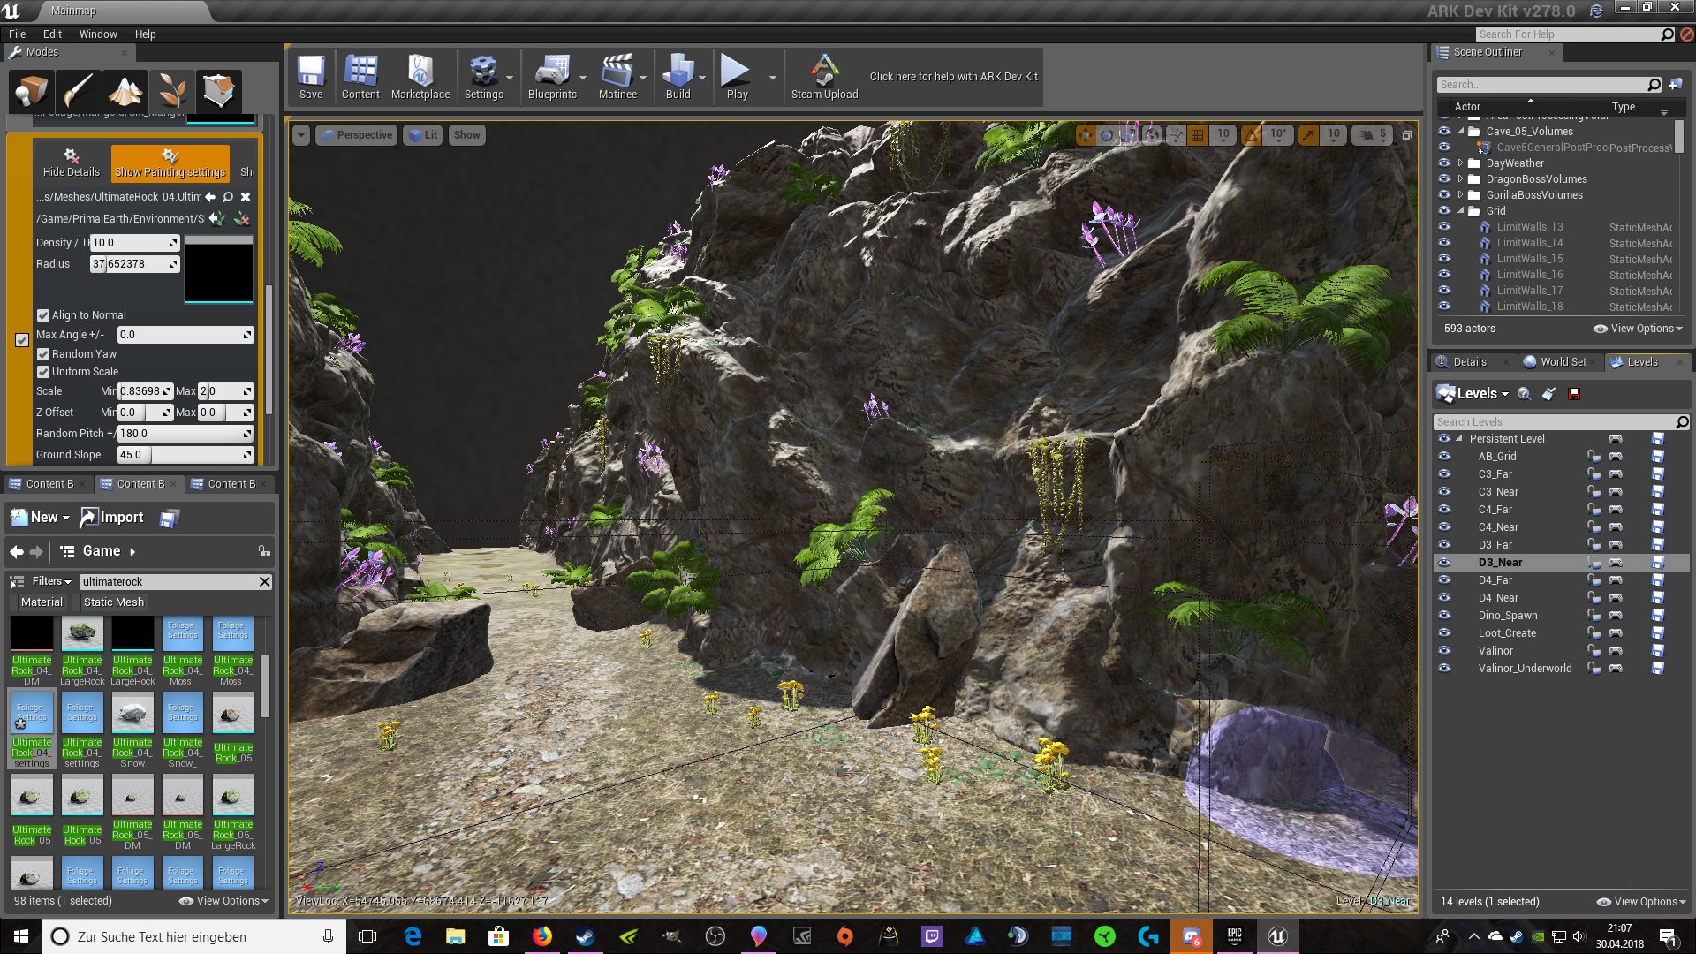Open the Content browser toolbar icon
Viewport: 1696px width, 954px height.
[360, 77]
